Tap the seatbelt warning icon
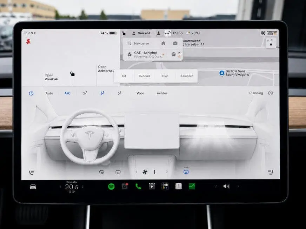The height and width of the screenshot is (229, 306). point(28,41)
